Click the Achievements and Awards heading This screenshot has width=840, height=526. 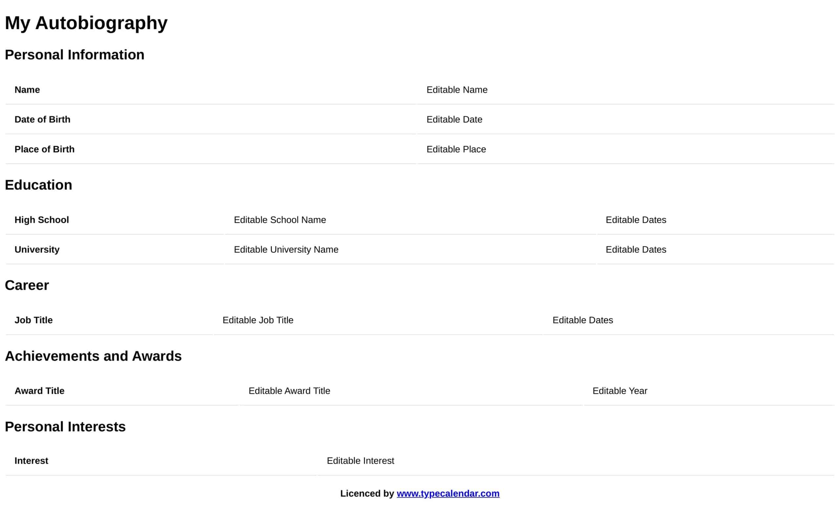[93, 356]
